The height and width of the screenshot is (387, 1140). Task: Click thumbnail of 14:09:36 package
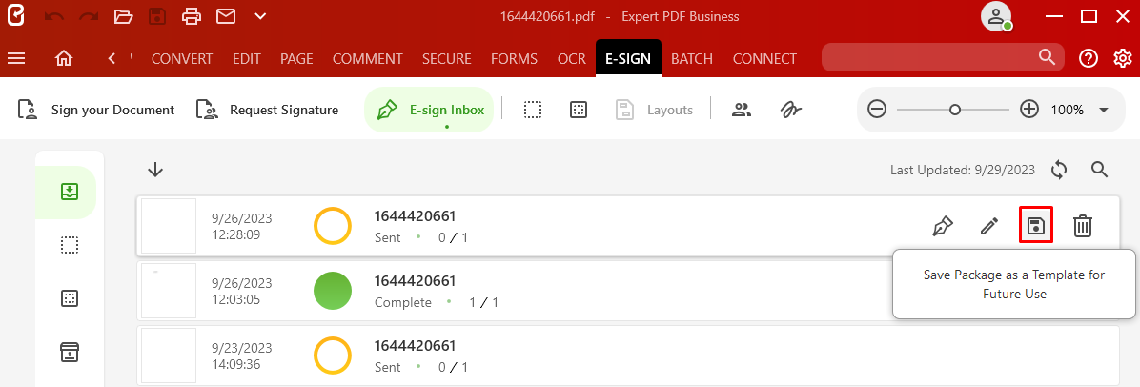169,355
